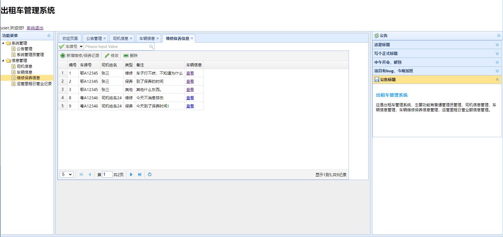Click the 公告管理 document icon in tree
The image size is (503, 237).
pos(14,49)
